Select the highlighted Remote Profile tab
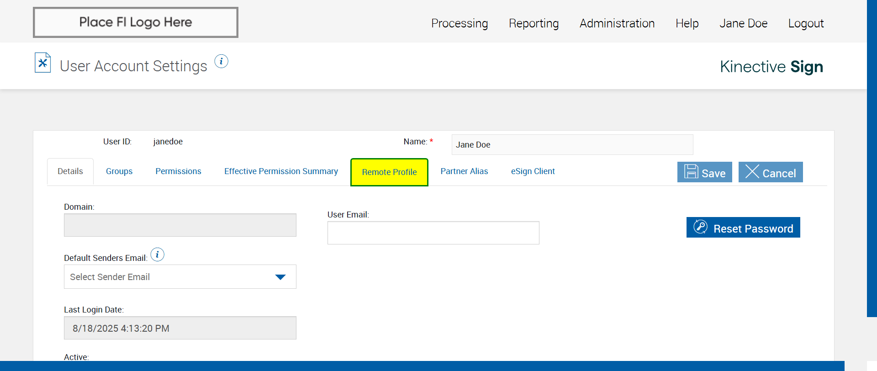This screenshot has height=371, width=877. (389, 172)
